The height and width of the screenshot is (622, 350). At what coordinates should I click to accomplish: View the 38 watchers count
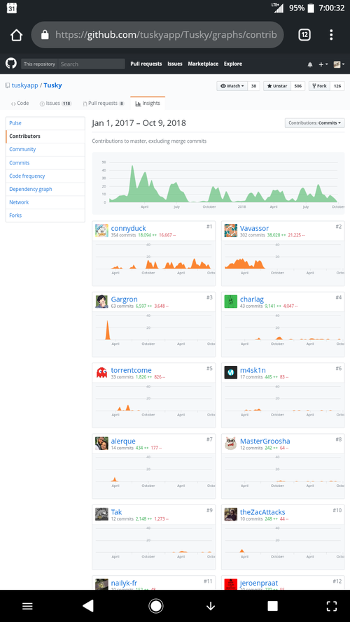coord(253,86)
